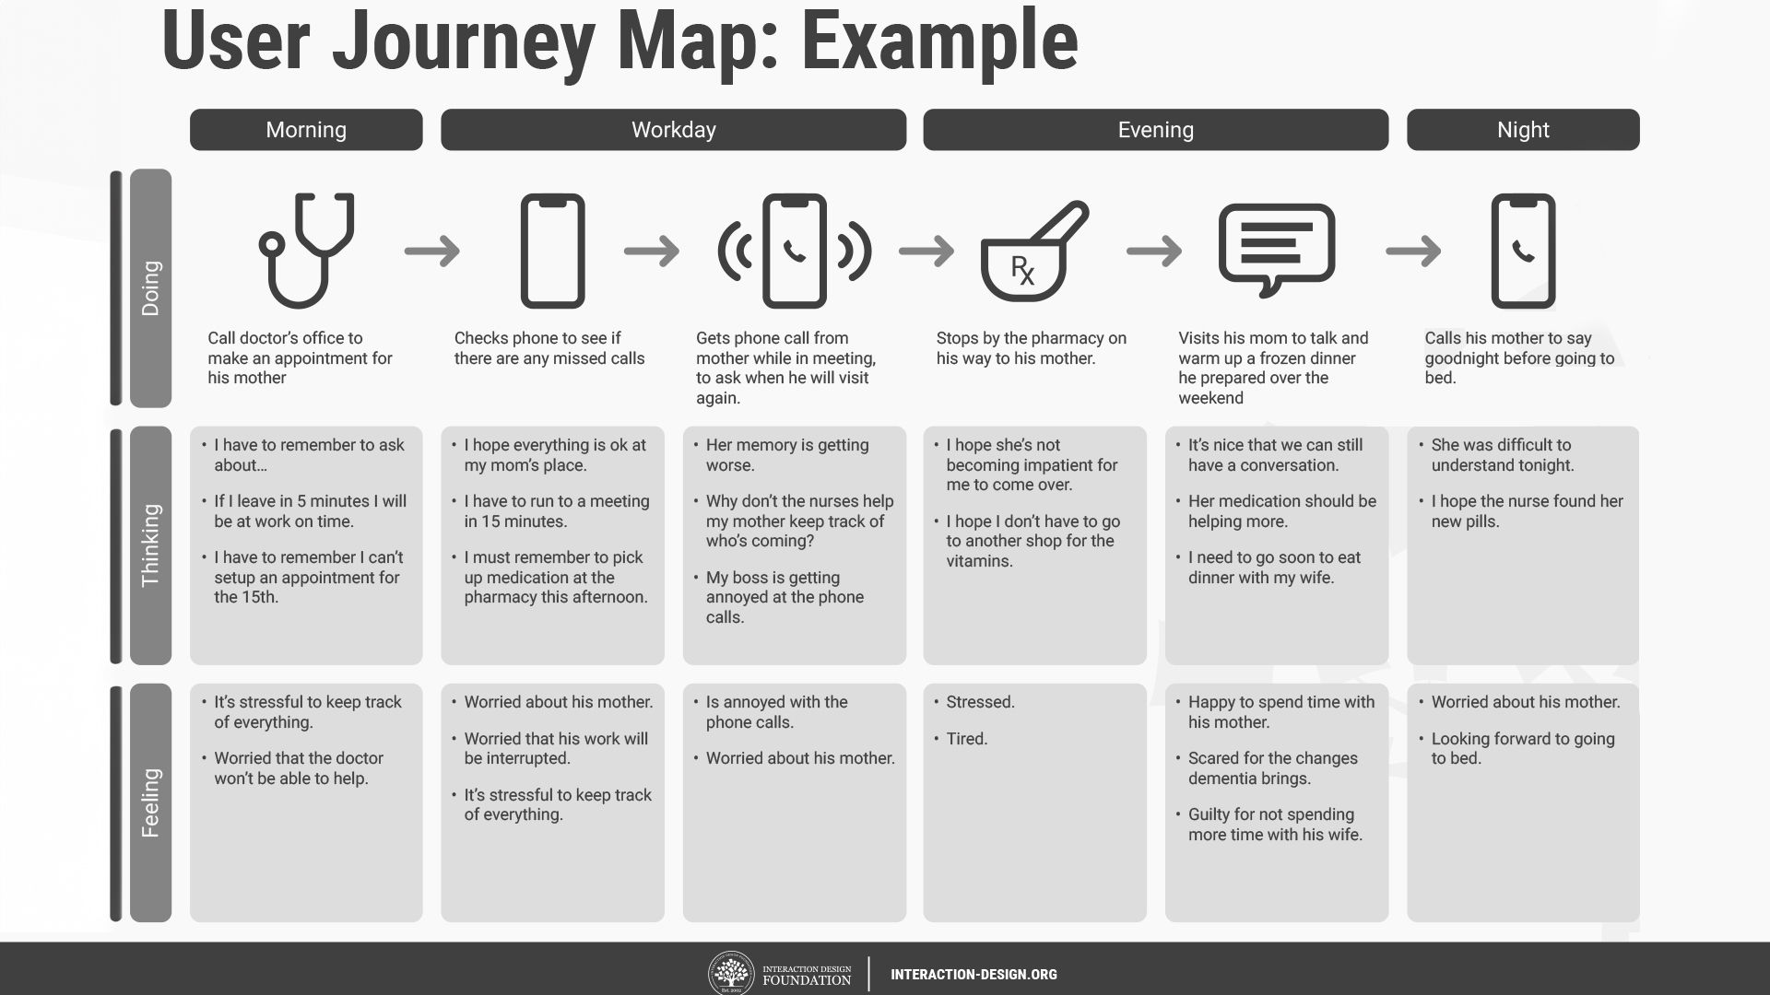Select the Evening column header
The width and height of the screenshot is (1770, 995).
(x=1155, y=130)
